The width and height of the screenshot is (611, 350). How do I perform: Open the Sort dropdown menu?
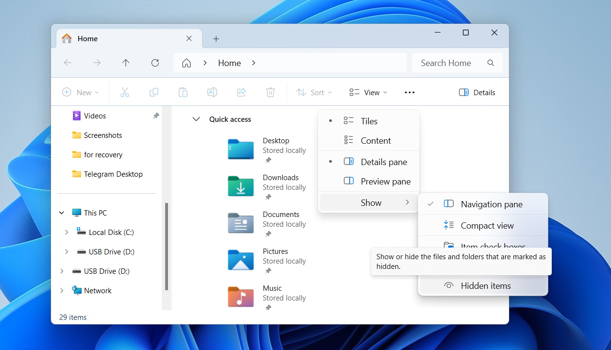click(314, 92)
